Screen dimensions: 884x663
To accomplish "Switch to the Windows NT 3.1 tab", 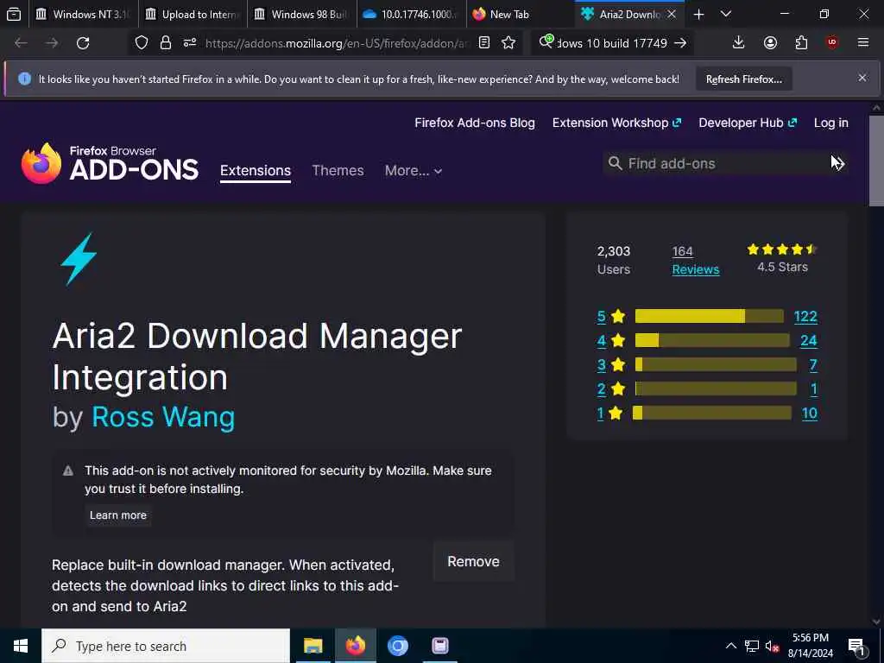I will coord(84,14).
